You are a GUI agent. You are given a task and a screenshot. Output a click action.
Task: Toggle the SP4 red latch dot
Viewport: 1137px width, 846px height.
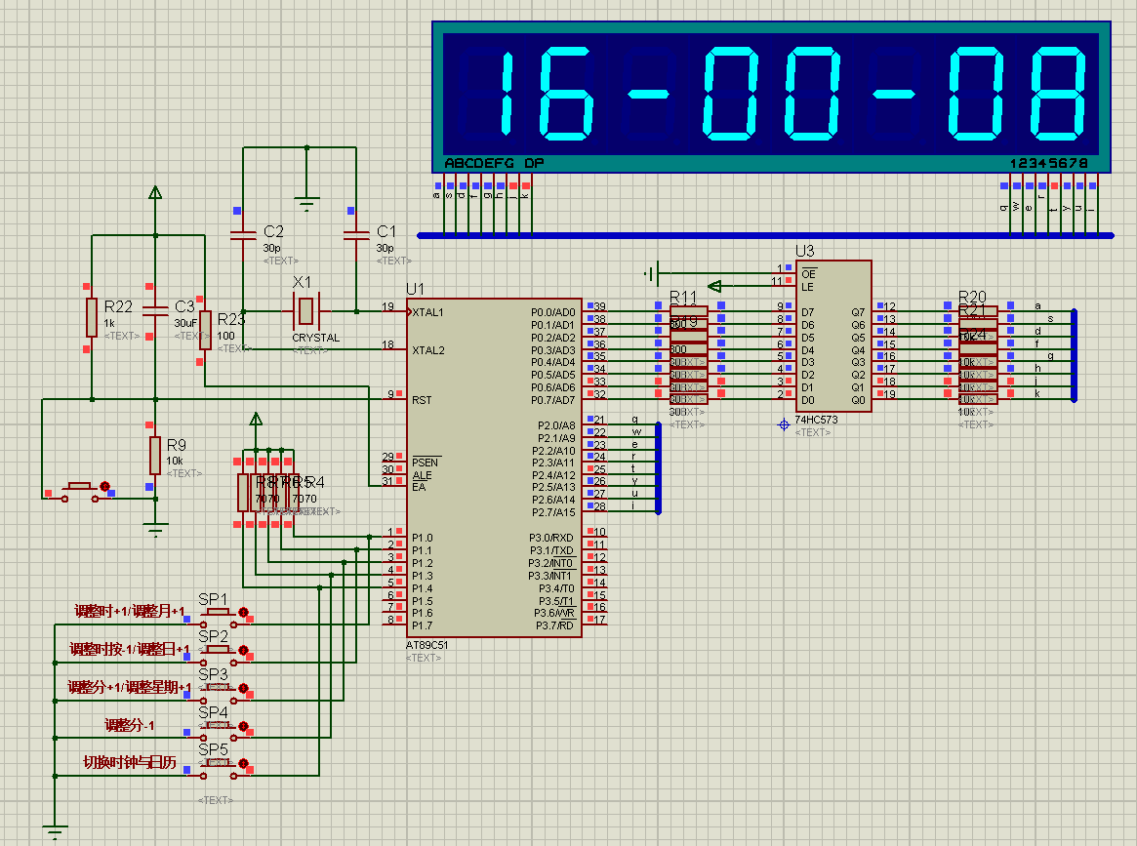click(x=244, y=726)
